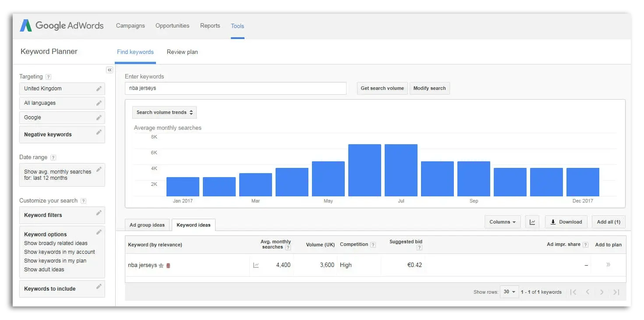Switch to the Ad group ideas tab

pyautogui.click(x=147, y=224)
